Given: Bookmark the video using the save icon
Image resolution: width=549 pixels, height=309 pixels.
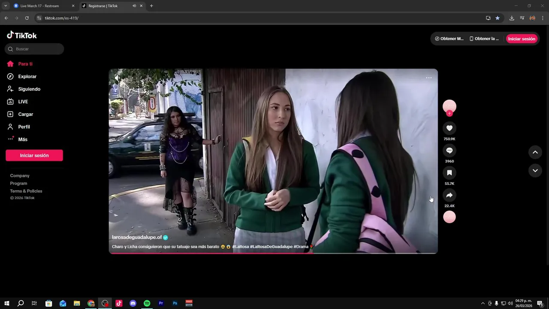Looking at the screenshot, I should [x=449, y=173].
